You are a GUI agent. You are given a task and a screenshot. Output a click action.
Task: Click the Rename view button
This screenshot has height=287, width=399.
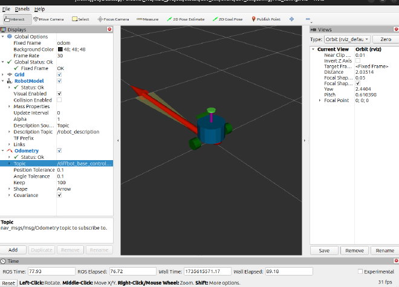point(384,251)
